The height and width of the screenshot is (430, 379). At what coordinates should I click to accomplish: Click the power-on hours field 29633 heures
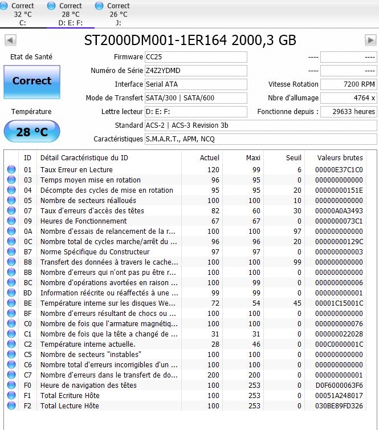349,112
